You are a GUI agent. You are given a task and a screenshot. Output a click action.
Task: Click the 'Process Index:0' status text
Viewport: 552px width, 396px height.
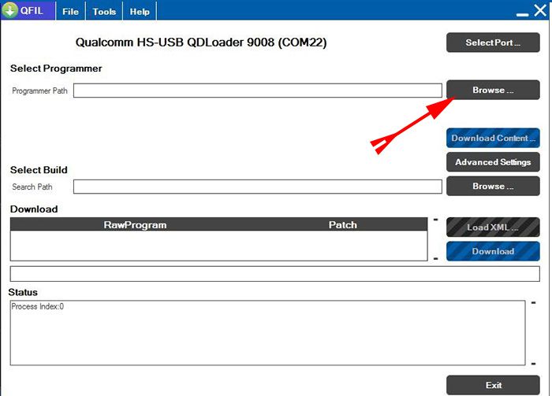pos(38,306)
